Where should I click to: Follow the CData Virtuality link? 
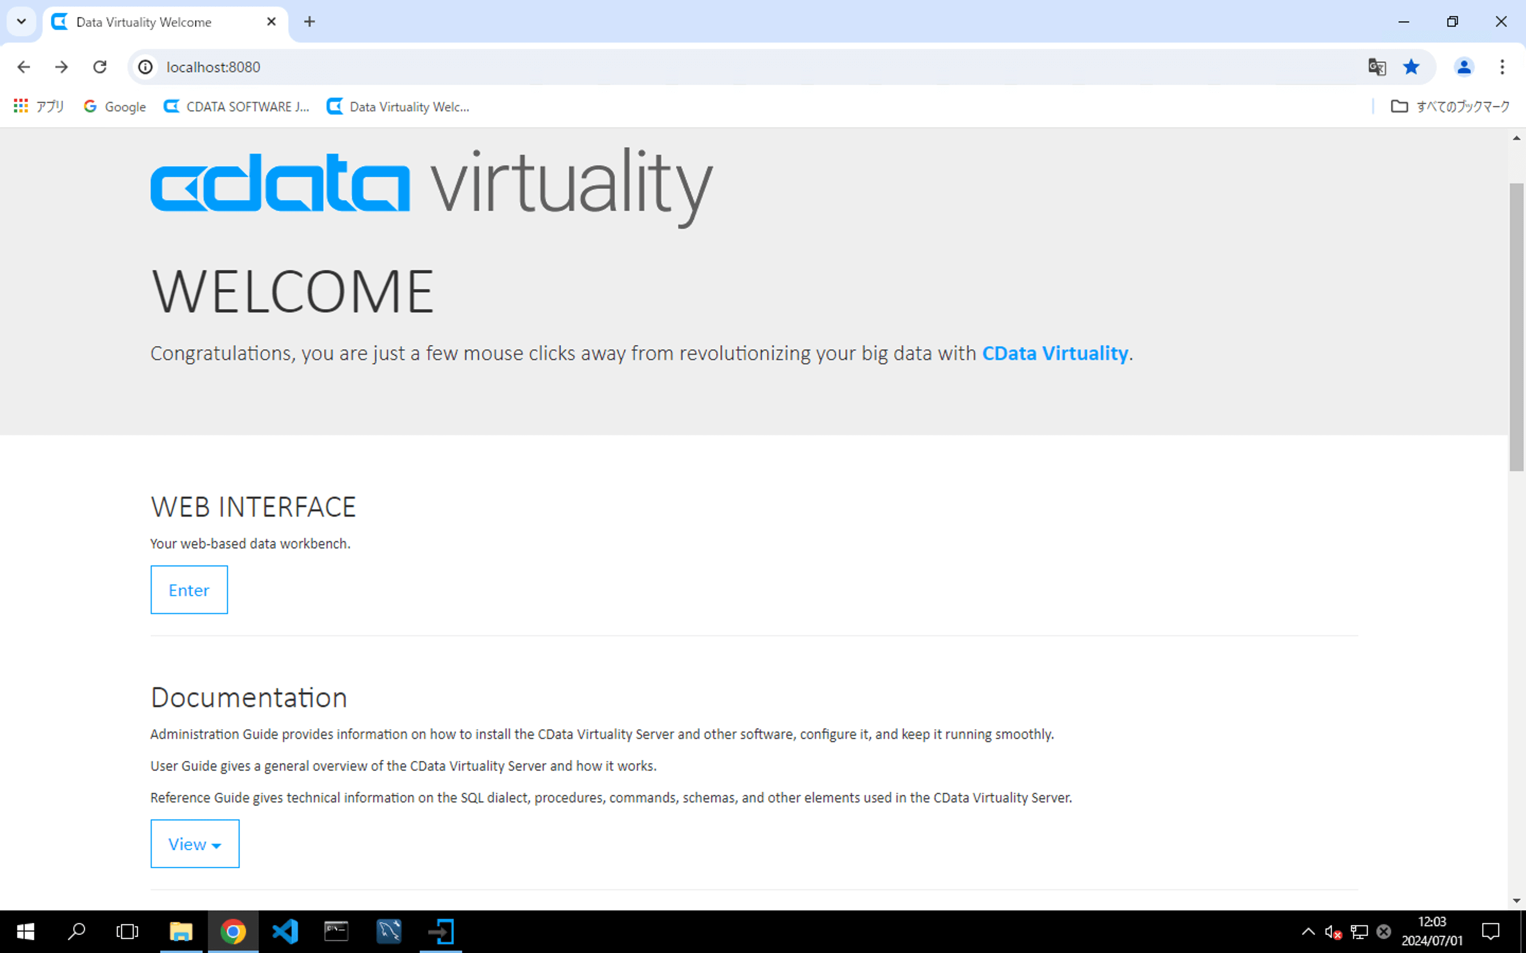pos(1054,353)
